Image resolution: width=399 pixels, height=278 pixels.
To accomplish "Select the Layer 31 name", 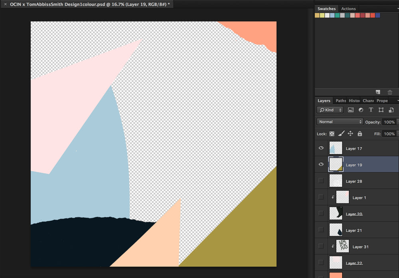I will [360, 247].
